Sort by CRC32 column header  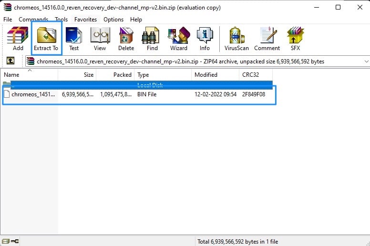click(x=256, y=75)
